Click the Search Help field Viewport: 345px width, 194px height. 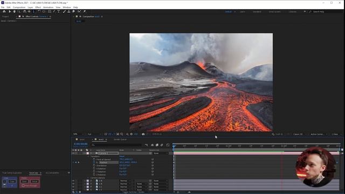pos(325,12)
